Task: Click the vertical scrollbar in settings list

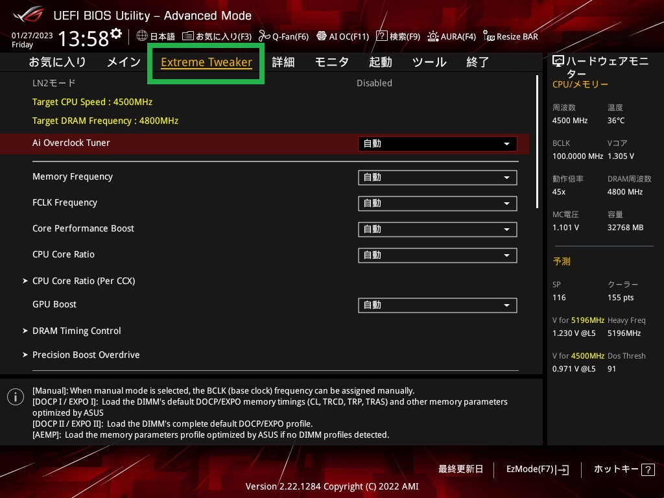Action: [537, 141]
